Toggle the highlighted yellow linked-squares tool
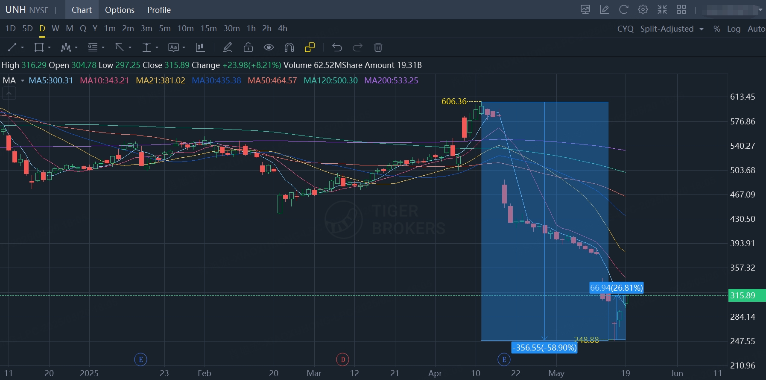This screenshot has width=766, height=380. (310, 47)
